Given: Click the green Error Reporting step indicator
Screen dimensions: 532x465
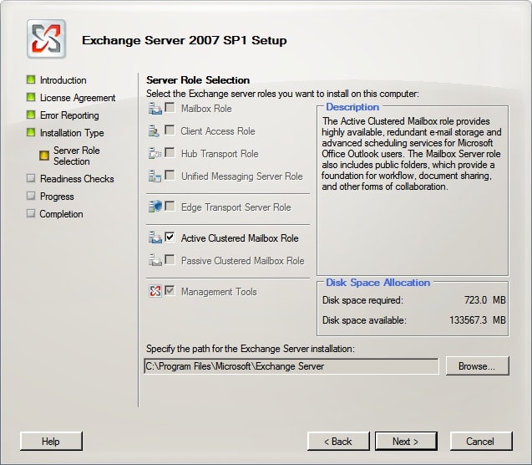Looking at the screenshot, I should click(31, 115).
